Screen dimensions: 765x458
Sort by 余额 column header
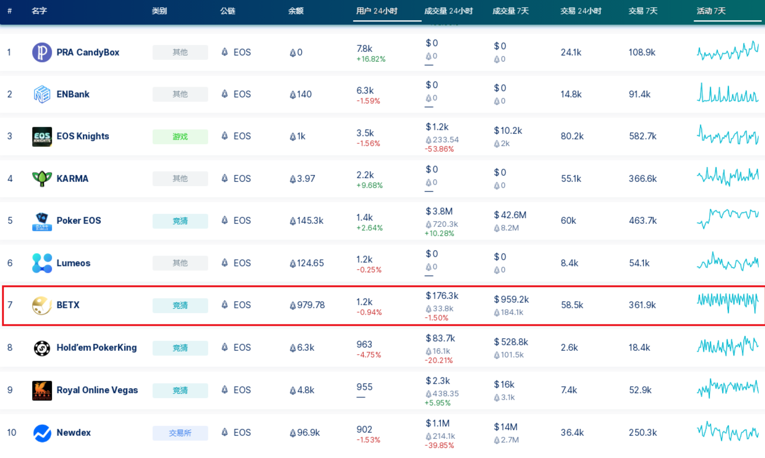pos(296,11)
